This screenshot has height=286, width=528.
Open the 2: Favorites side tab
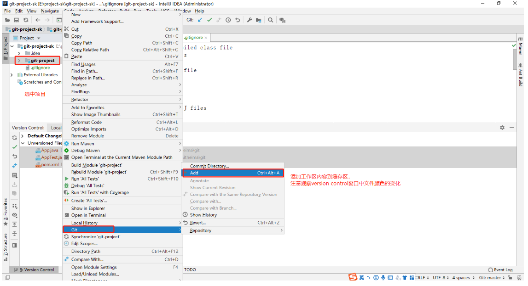[x=6, y=212]
